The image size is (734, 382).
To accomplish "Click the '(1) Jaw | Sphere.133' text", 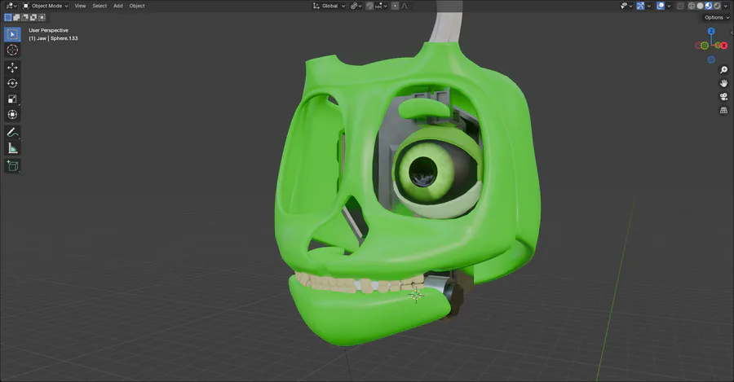I will (x=53, y=38).
